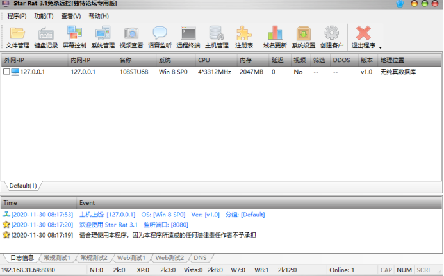Click the 地理位置 column header
Screen dimensions: 444x276
[409, 60]
